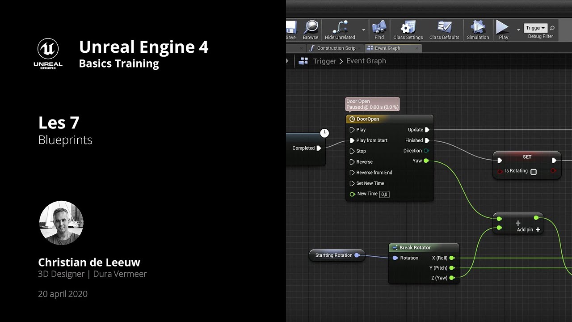
Task: Click the Z (Yaw) output pin
Action: pos(452,278)
